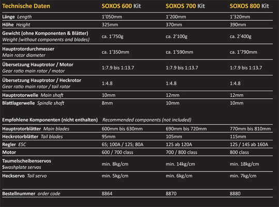Click 'Taumelscheibenservos Swashplate servos' label
Screen dimensions: 279x207
(x=27, y=164)
